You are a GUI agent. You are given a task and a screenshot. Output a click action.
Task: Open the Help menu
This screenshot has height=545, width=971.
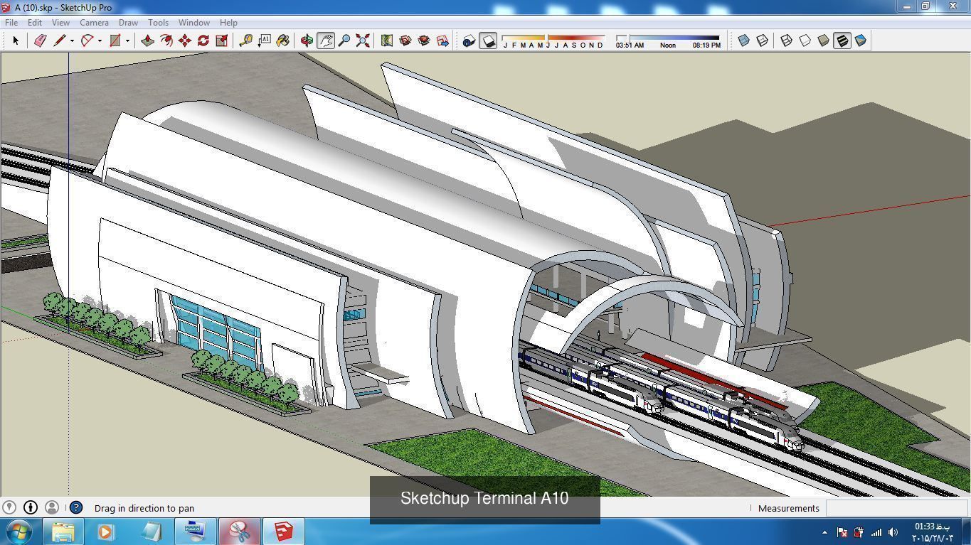pyautogui.click(x=228, y=23)
